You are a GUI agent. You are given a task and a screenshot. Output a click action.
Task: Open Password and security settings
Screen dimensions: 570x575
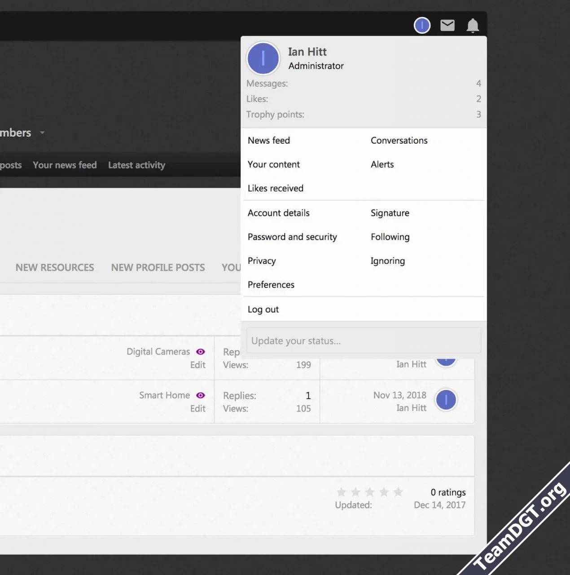click(292, 237)
